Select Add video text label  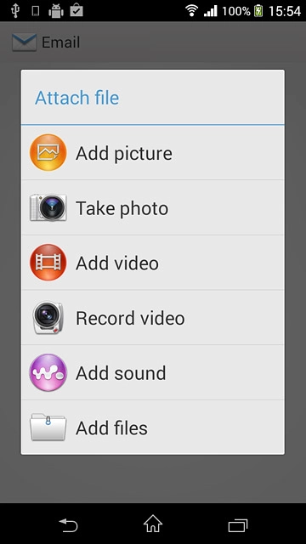click(x=117, y=263)
